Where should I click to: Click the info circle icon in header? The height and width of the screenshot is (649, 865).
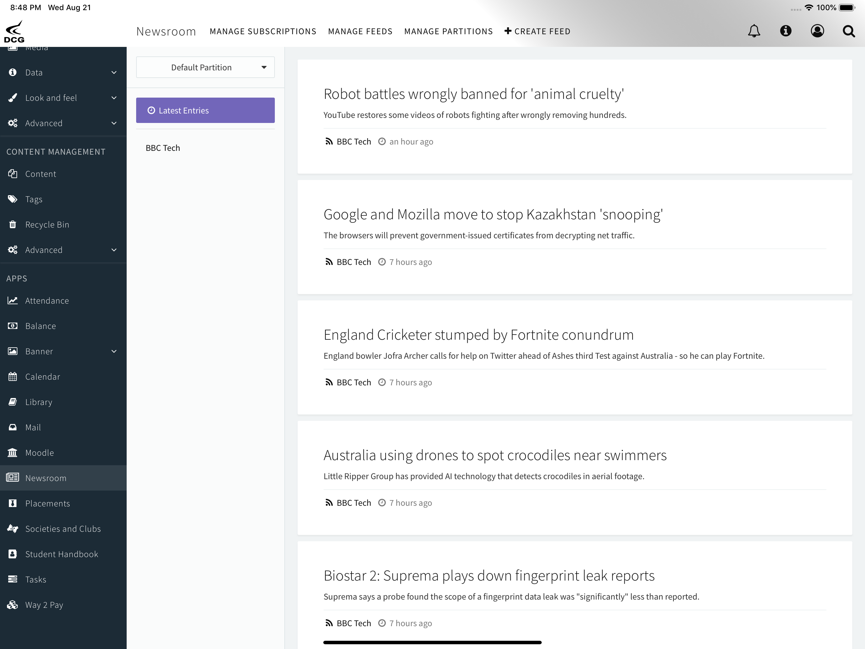coord(786,31)
